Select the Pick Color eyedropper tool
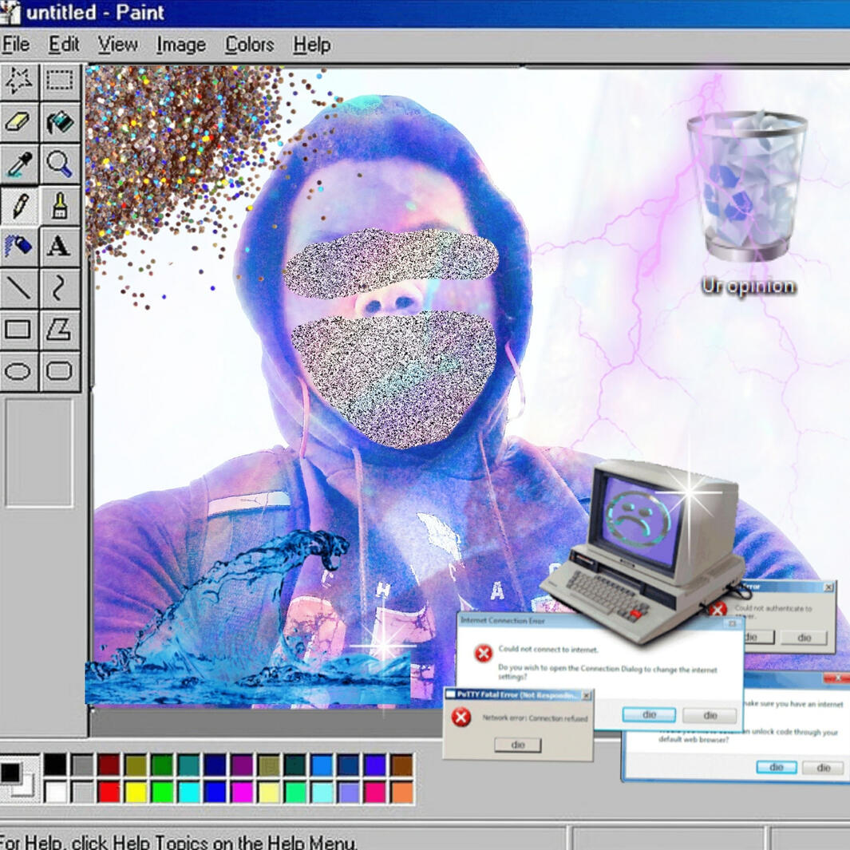Screen dimensions: 850x850 click(18, 163)
